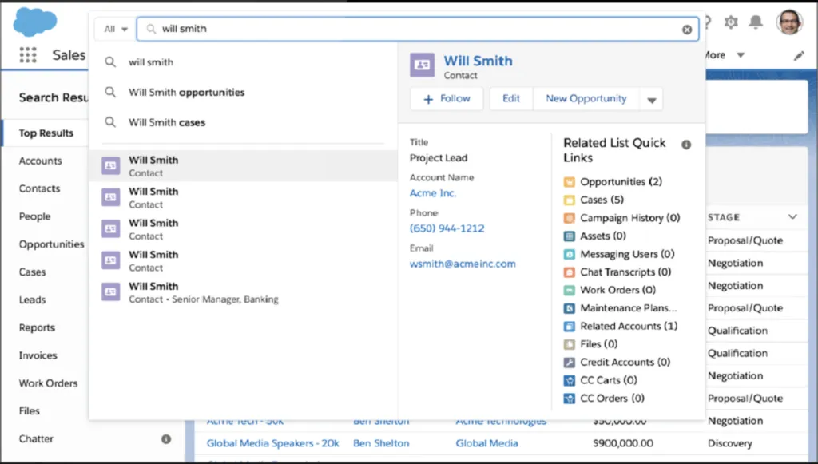Open the App Launcher grid icon
The image size is (818, 464).
(28, 55)
